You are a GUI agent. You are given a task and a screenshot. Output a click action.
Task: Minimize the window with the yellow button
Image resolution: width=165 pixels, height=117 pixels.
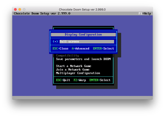(20, 9)
